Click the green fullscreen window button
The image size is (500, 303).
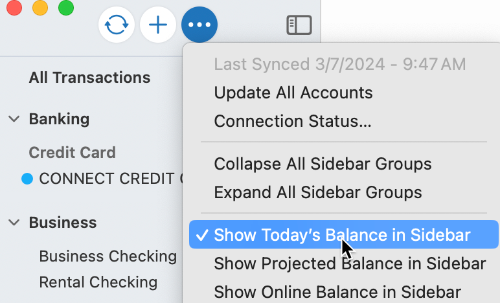(66, 8)
